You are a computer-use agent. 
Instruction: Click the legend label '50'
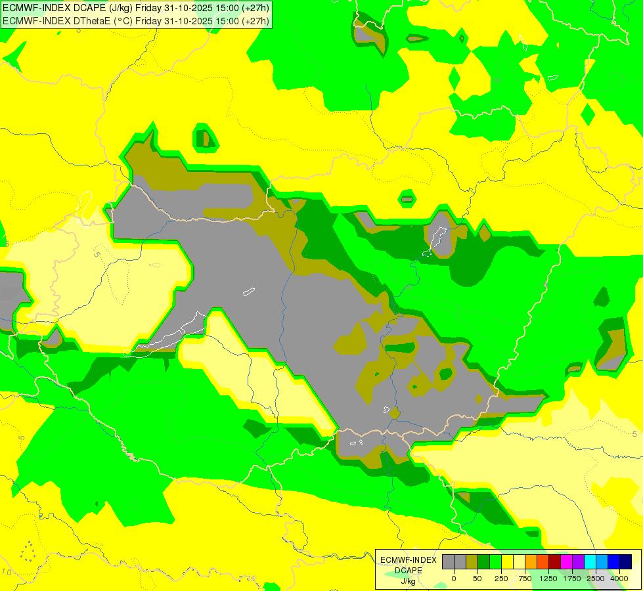tap(477, 579)
